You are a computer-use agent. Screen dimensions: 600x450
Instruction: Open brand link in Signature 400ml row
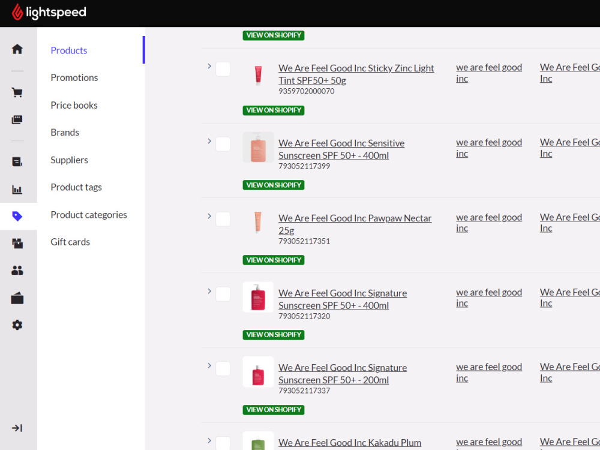488,298
